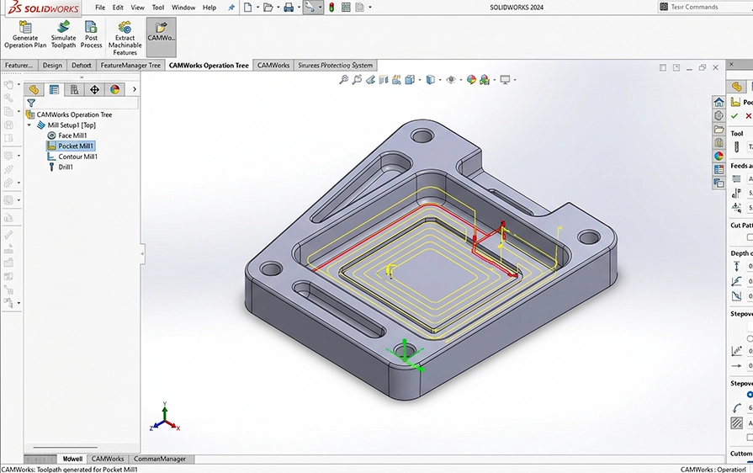The height and width of the screenshot is (473, 753).
Task: Switch to CAMWorks ribbon tab
Action: coord(273,66)
